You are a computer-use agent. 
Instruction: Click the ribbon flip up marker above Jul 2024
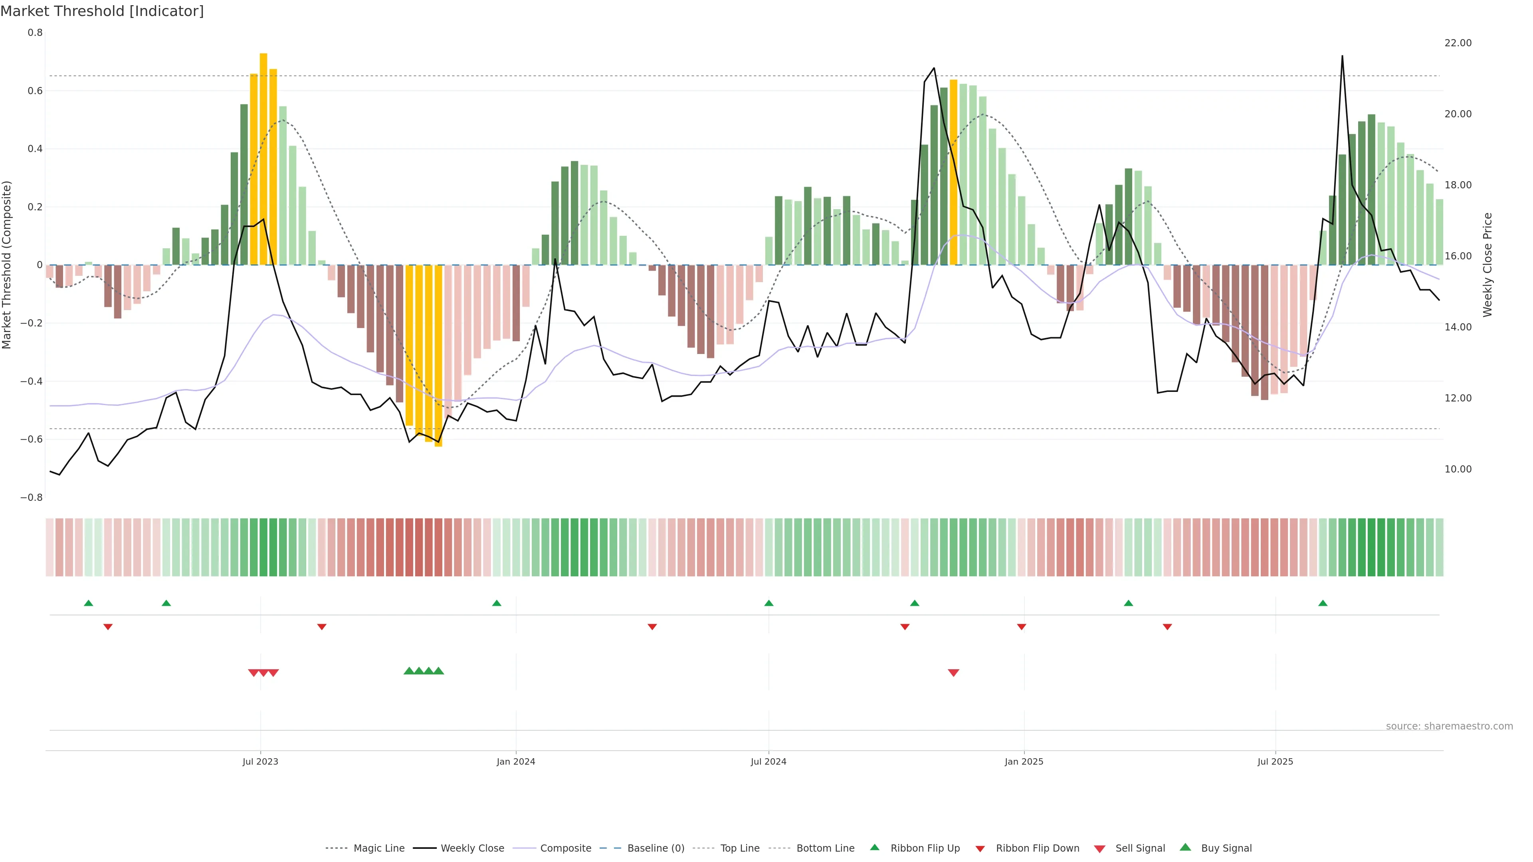tap(768, 603)
